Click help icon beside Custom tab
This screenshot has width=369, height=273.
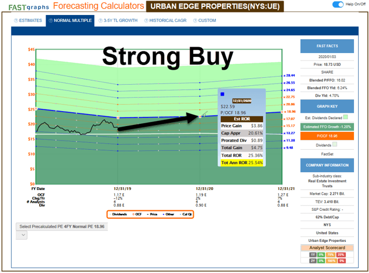click(195, 21)
